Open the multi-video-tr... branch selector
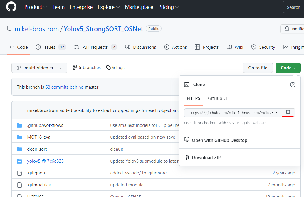 click(x=39, y=68)
